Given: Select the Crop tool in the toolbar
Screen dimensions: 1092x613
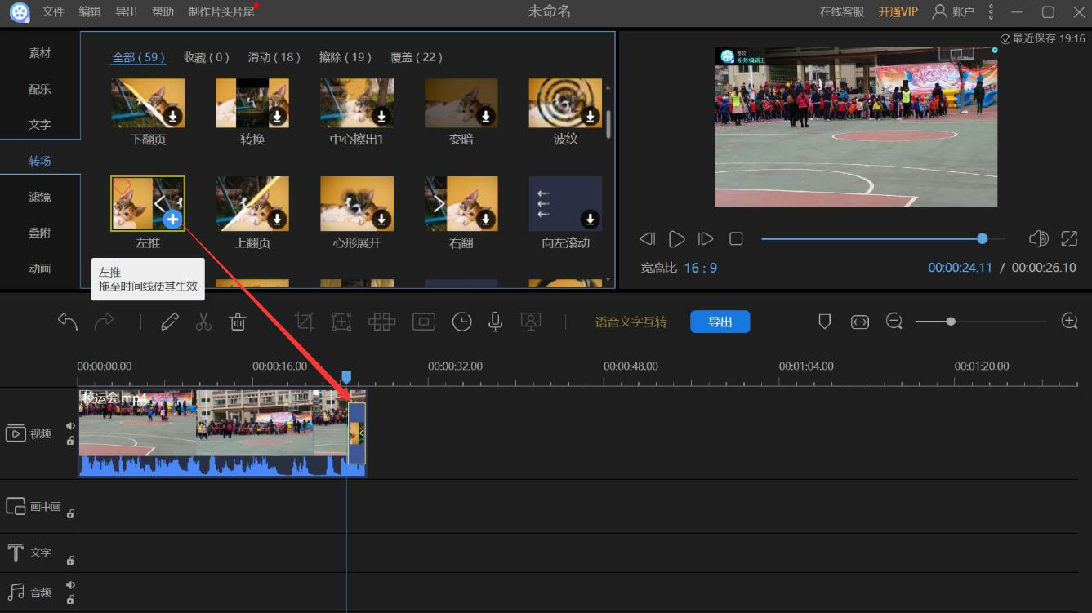Looking at the screenshot, I should 304,322.
